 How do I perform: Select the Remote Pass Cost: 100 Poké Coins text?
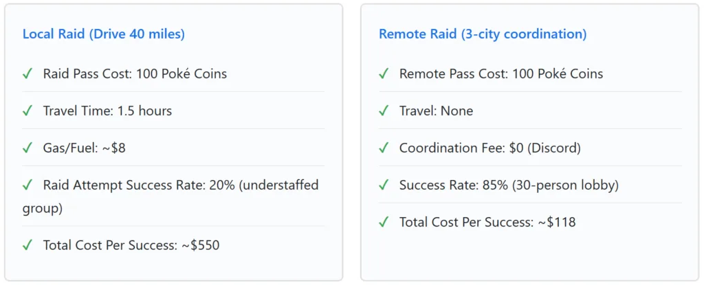pos(500,74)
